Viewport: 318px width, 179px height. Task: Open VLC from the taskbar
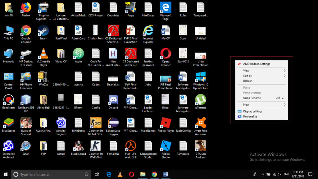[120, 174]
